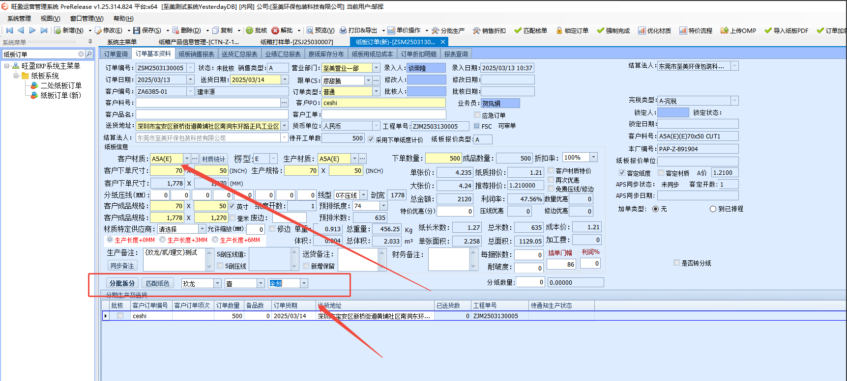Go to next record arrow

pos(32,30)
